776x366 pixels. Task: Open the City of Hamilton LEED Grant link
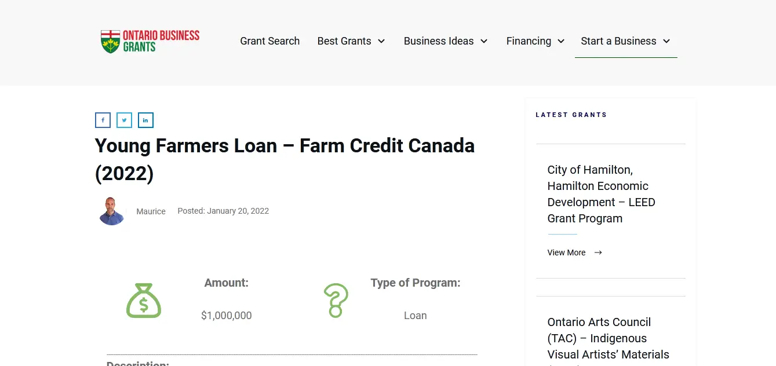[x=601, y=194]
